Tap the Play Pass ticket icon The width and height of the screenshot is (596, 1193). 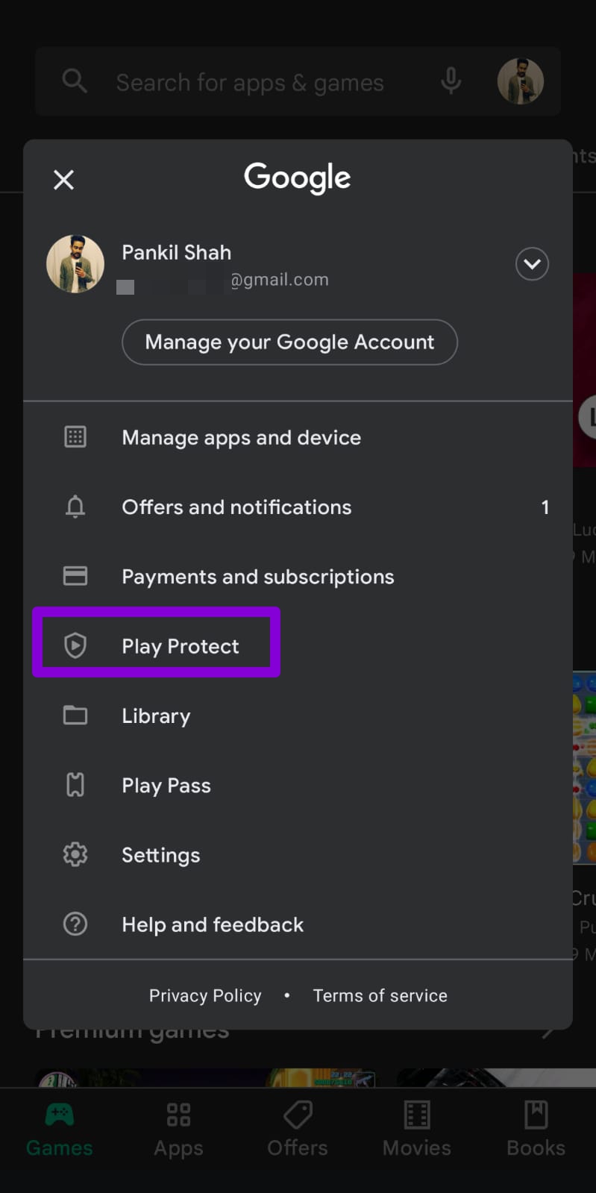(x=75, y=784)
